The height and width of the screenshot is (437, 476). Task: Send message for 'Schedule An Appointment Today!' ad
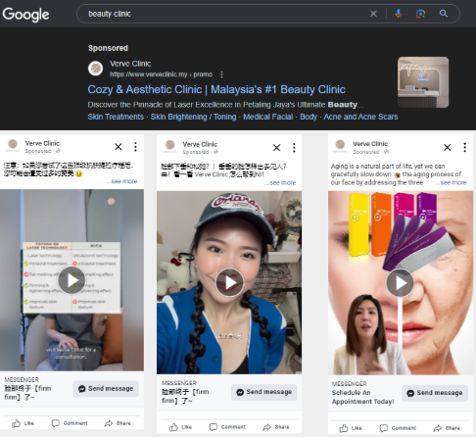[x=435, y=393]
